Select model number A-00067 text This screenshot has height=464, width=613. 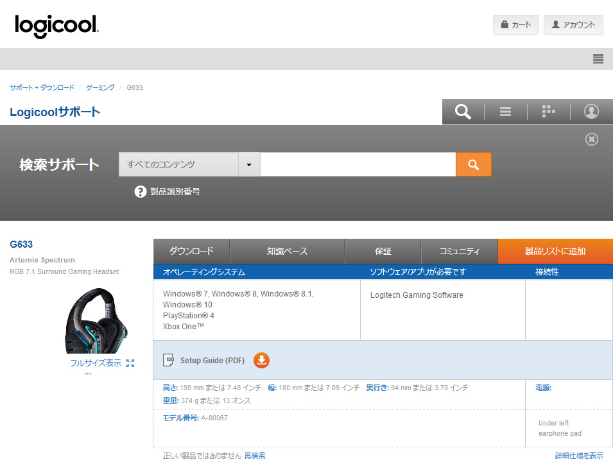point(214,418)
